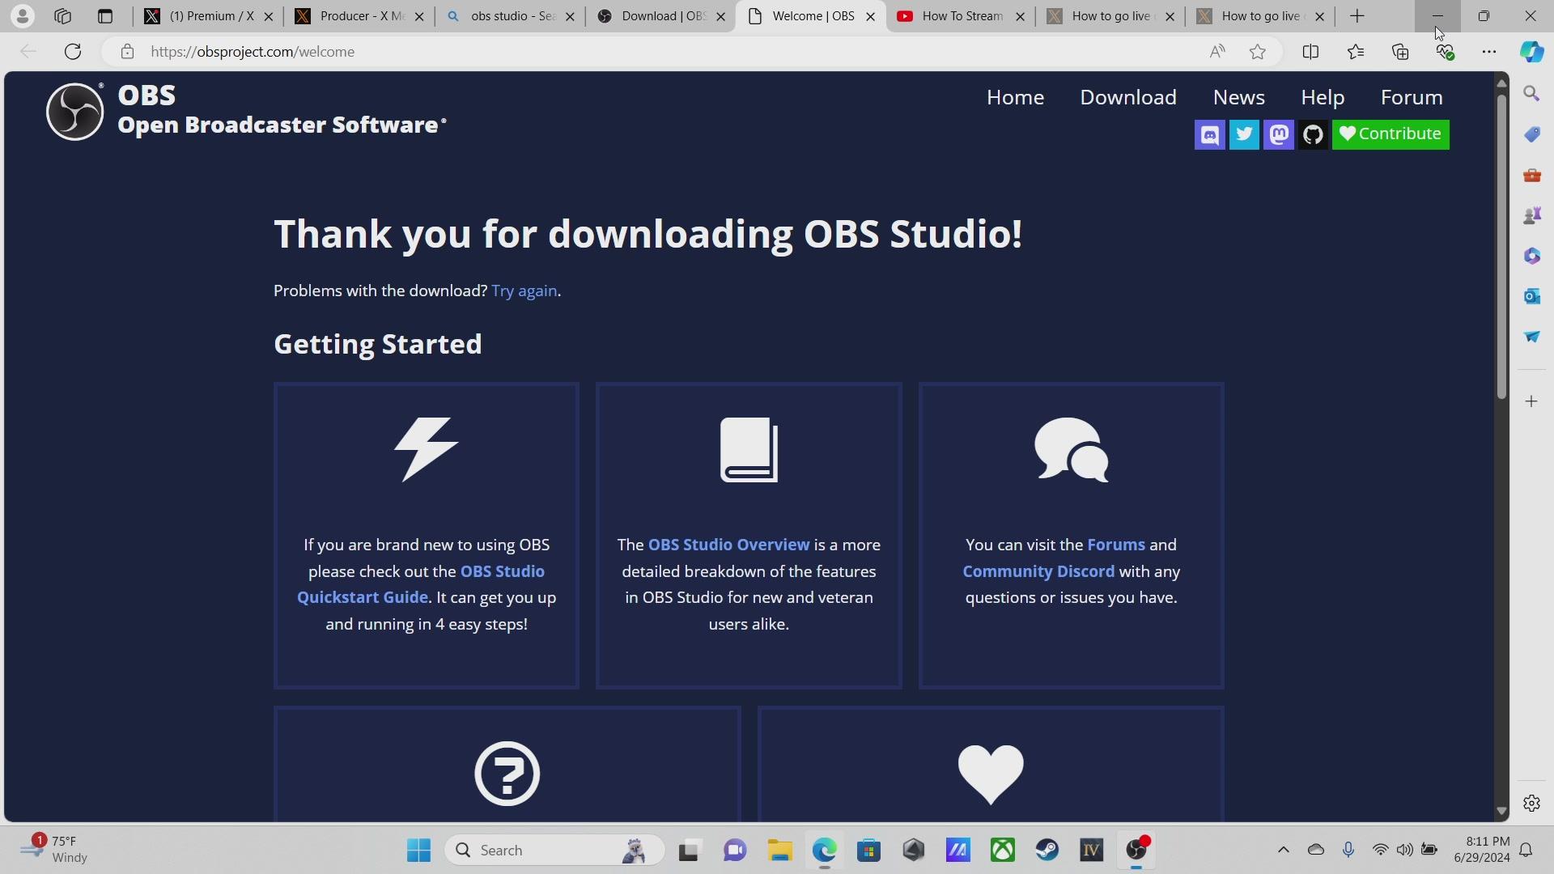Open a new browser tab
Image resolution: width=1554 pixels, height=874 pixels.
(x=1357, y=16)
